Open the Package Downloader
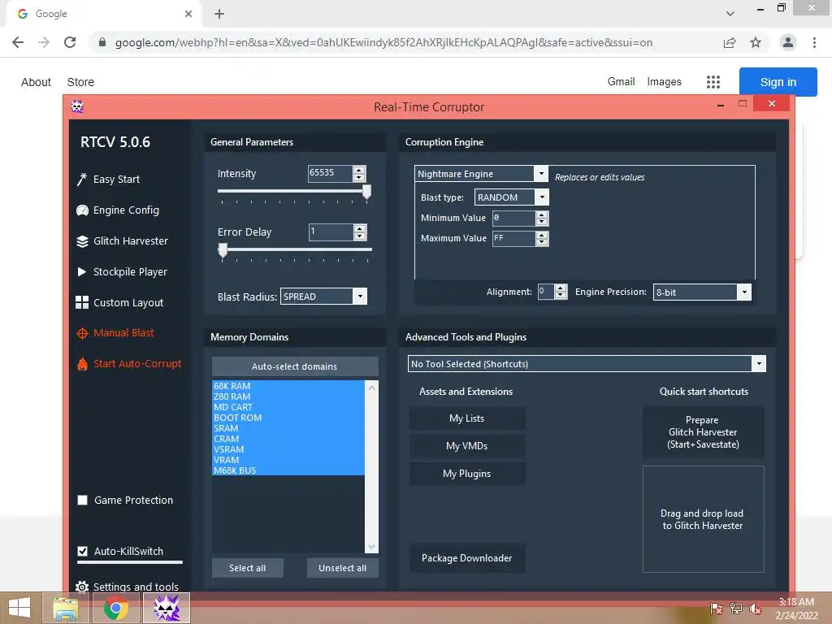Screen dimensions: 832x624 click(467, 557)
